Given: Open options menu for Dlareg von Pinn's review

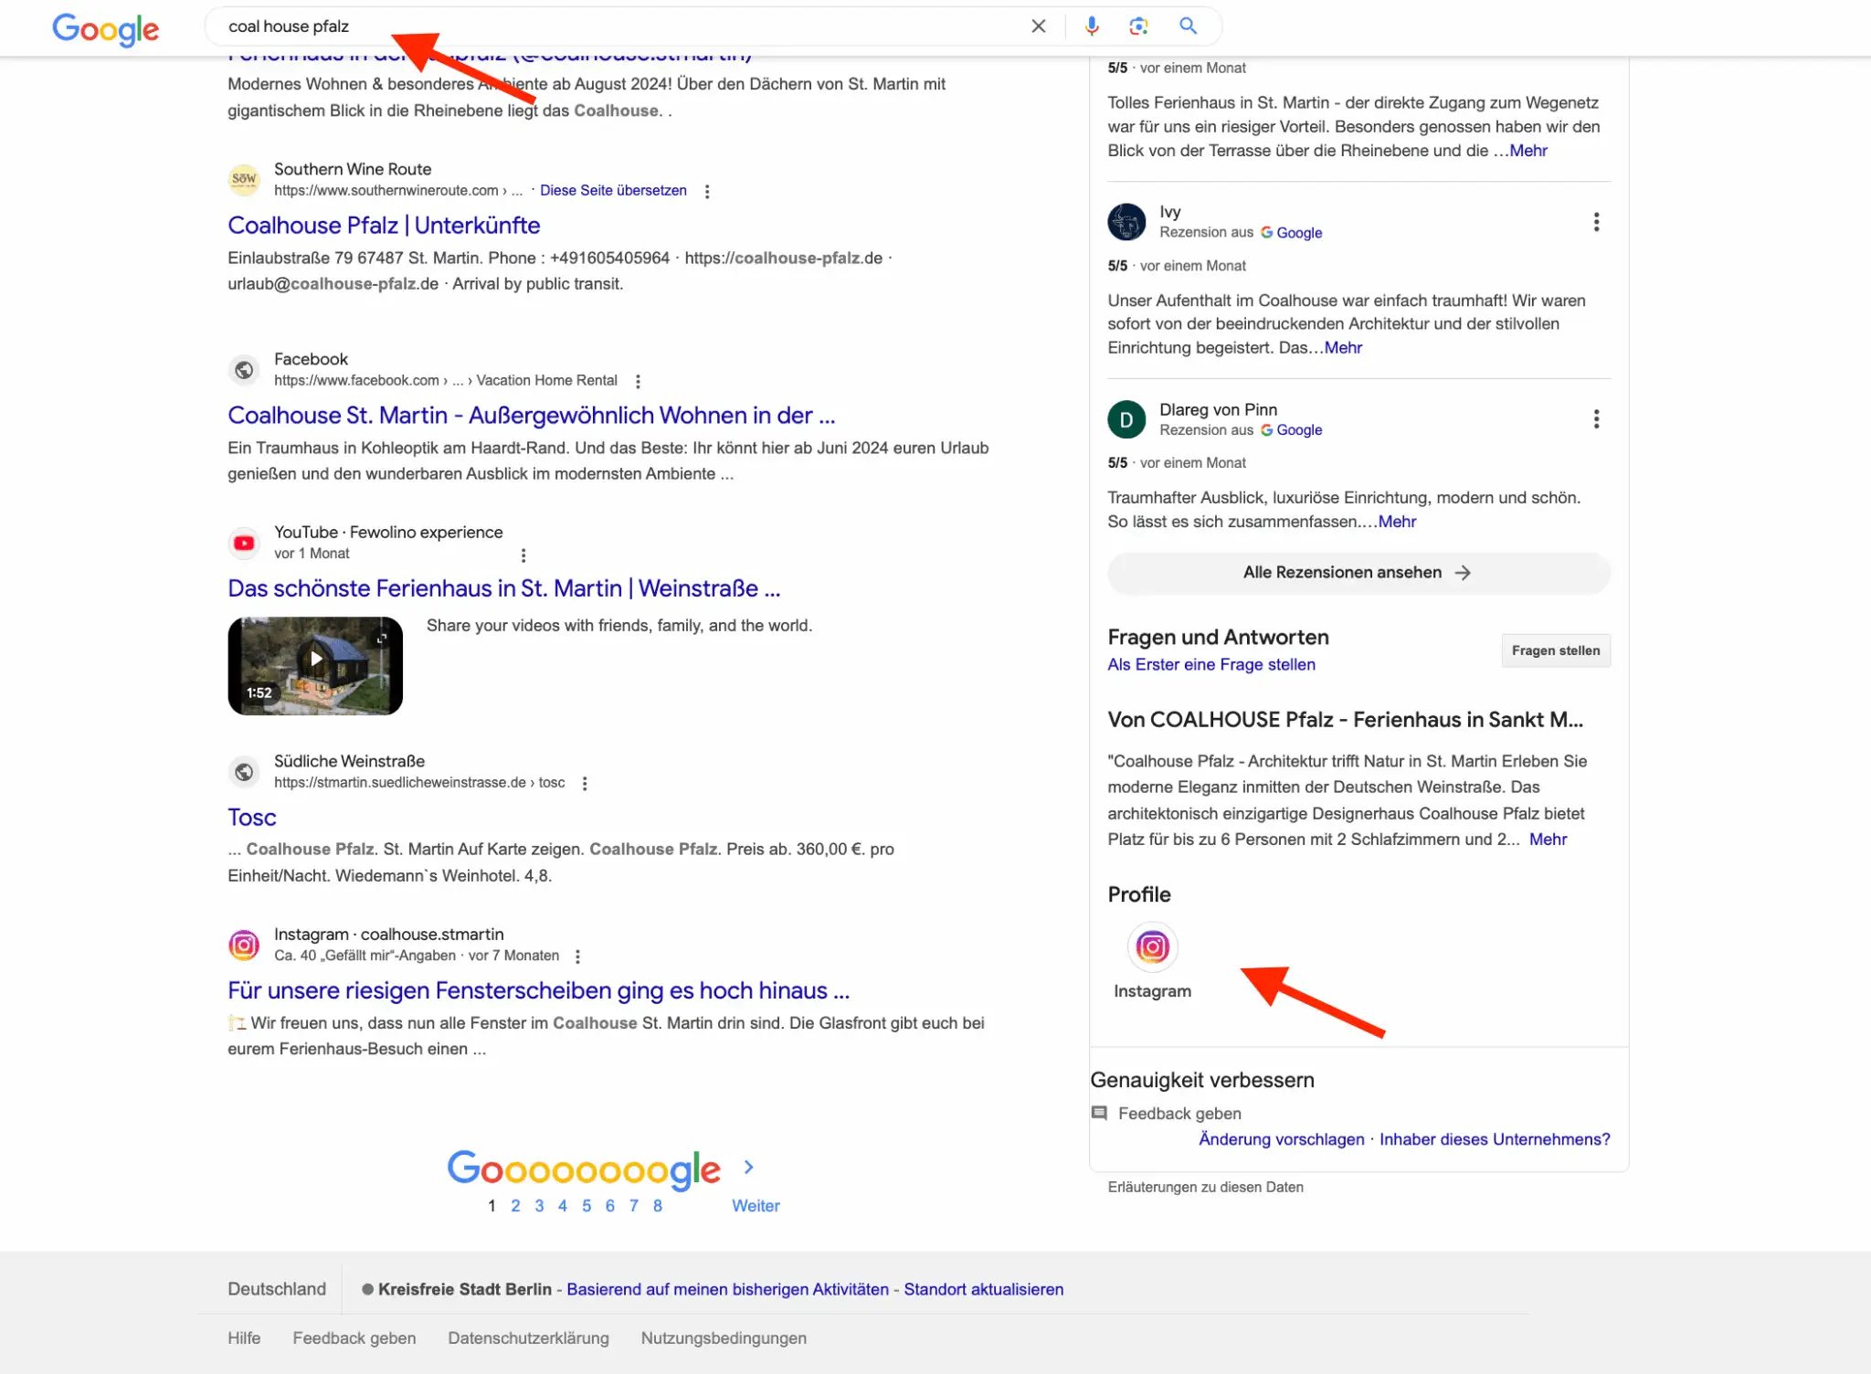Looking at the screenshot, I should [1596, 419].
